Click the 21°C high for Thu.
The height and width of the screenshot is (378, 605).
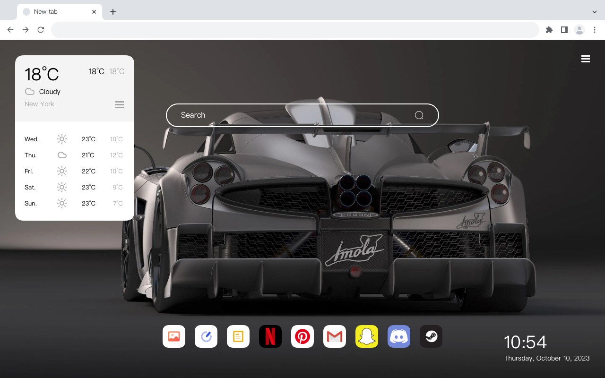(88, 155)
